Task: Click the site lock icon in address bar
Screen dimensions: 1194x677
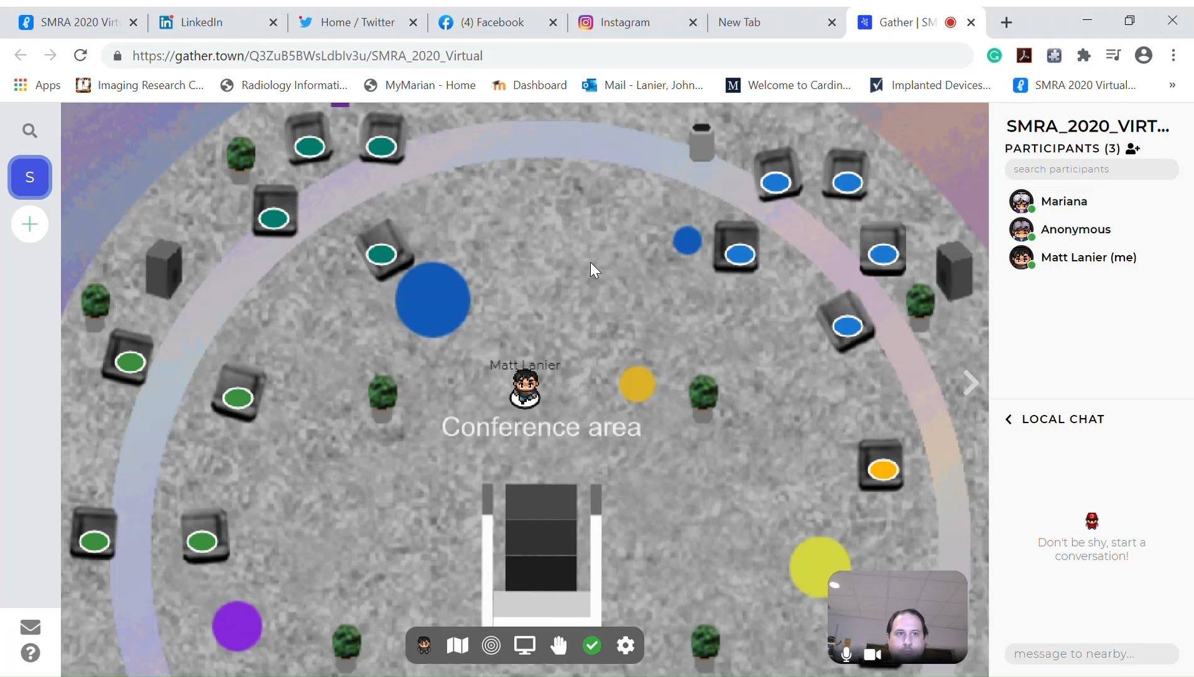Action: coord(117,56)
